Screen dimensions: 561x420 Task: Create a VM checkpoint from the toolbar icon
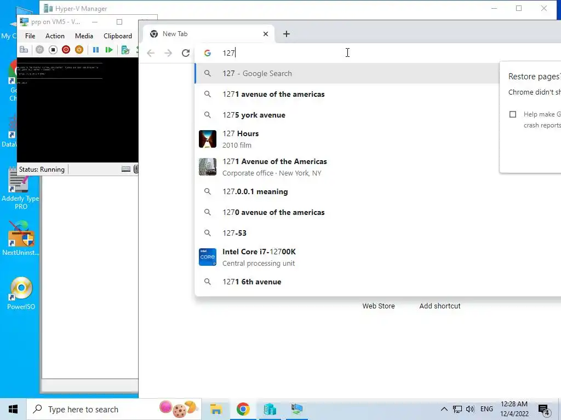tap(125, 50)
